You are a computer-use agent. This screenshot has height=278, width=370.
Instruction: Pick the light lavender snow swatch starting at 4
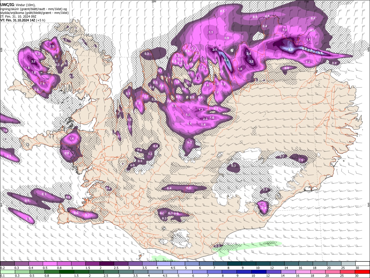click(x=164, y=264)
